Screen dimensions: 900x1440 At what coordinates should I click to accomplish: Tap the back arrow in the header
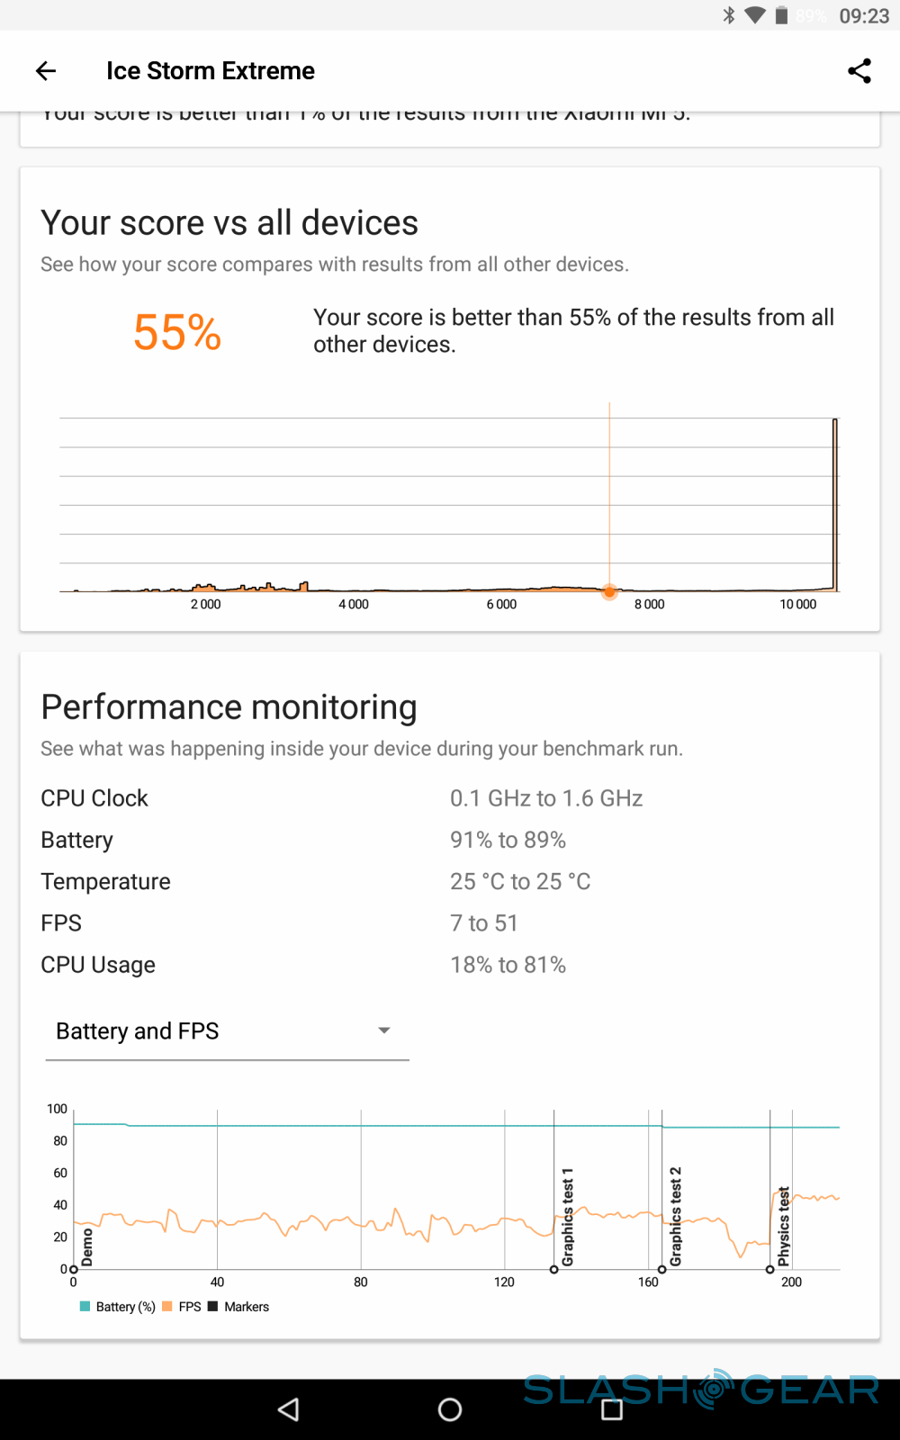pos(46,71)
